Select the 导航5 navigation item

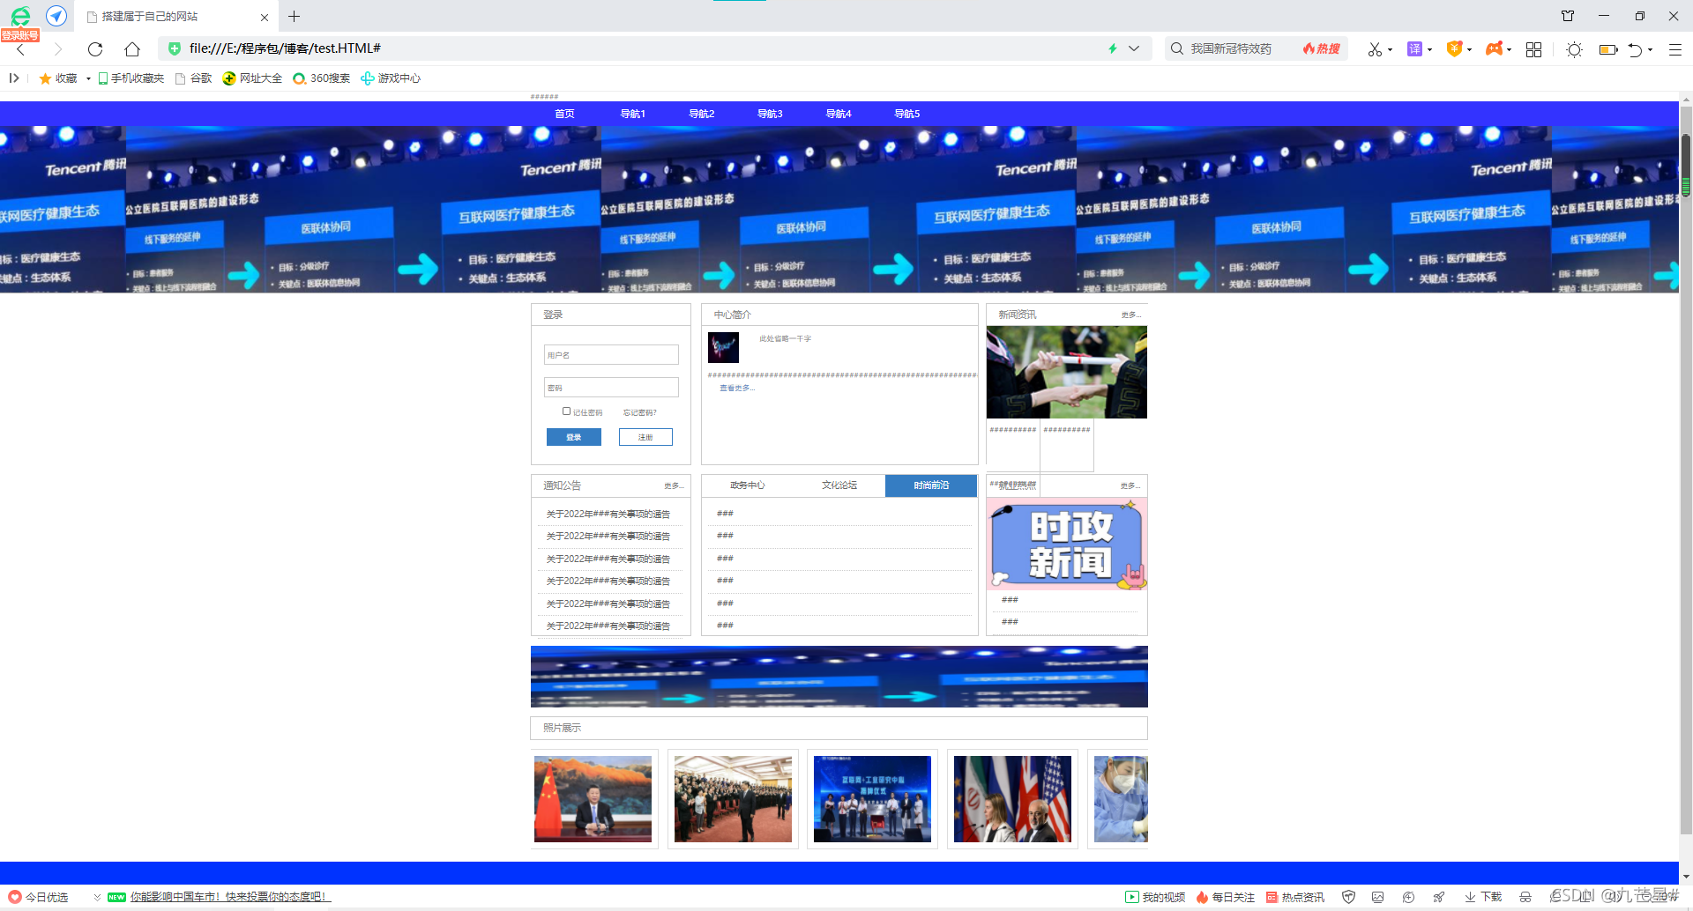point(907,114)
